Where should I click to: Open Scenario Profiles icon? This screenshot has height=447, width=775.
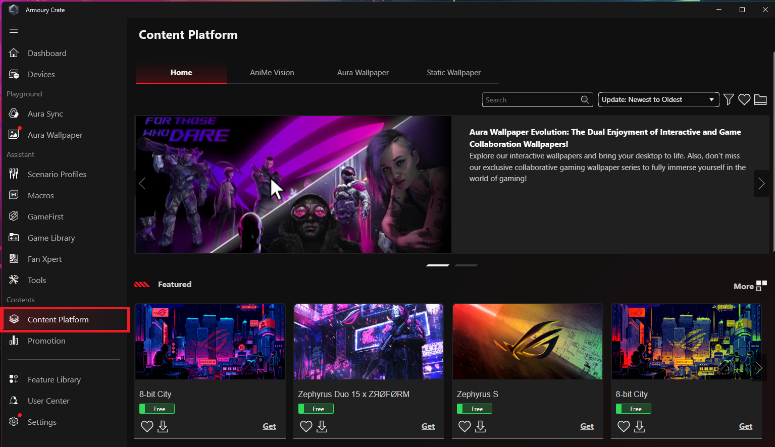point(14,174)
